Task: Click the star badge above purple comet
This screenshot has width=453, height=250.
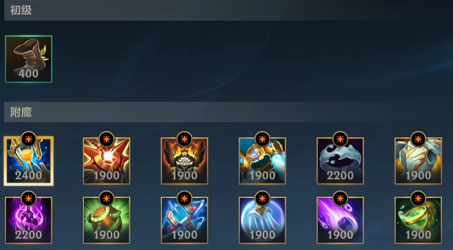Action: point(341,199)
